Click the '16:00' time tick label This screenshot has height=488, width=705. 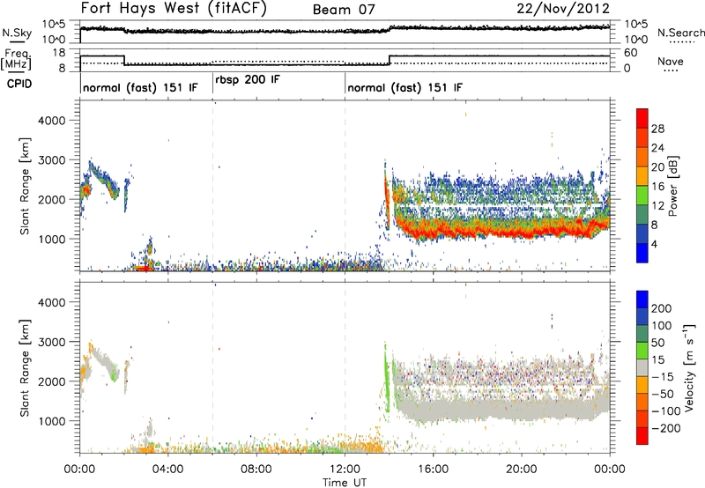(x=433, y=470)
